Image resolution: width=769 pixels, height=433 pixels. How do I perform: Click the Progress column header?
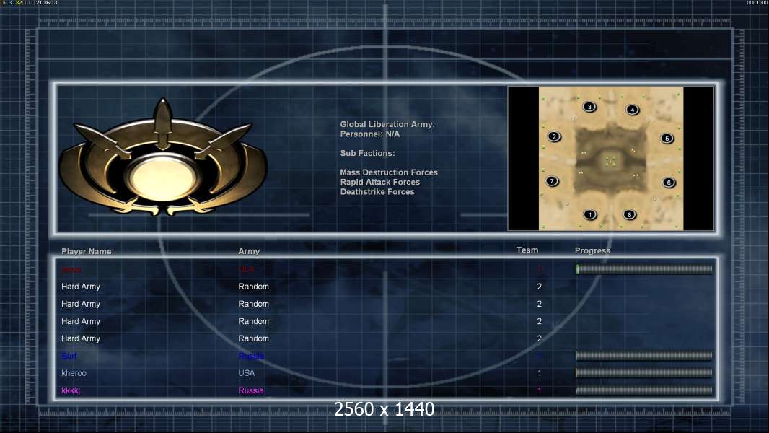point(592,250)
